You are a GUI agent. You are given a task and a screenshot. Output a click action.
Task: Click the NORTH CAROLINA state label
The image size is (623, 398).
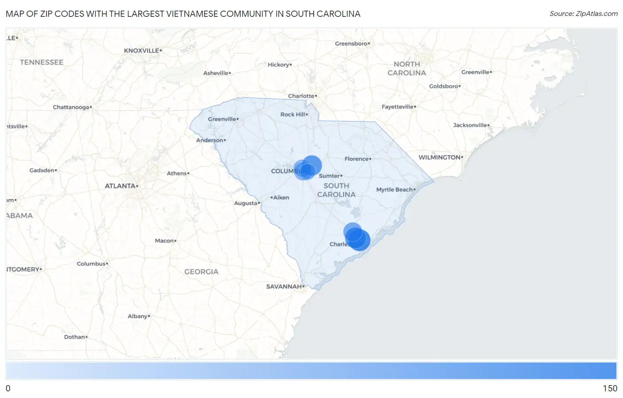tap(407, 69)
